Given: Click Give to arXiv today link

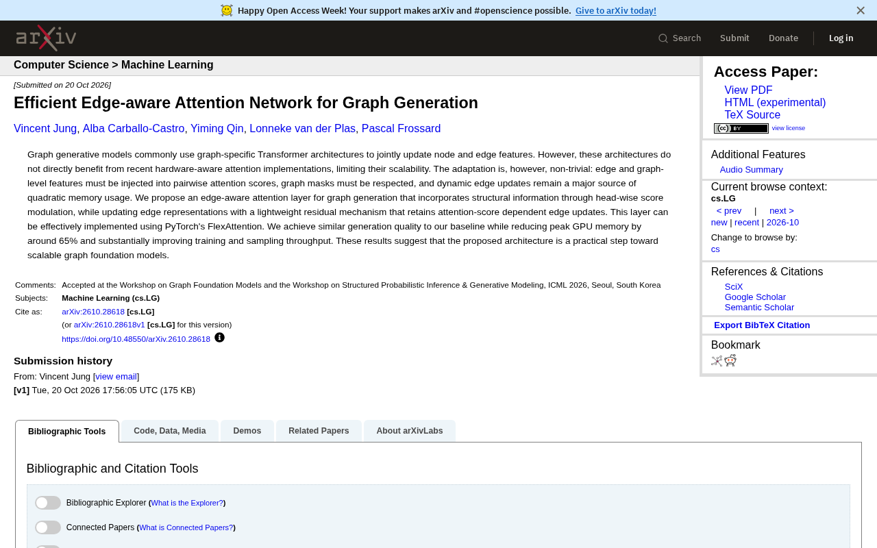Looking at the screenshot, I should (616, 10).
